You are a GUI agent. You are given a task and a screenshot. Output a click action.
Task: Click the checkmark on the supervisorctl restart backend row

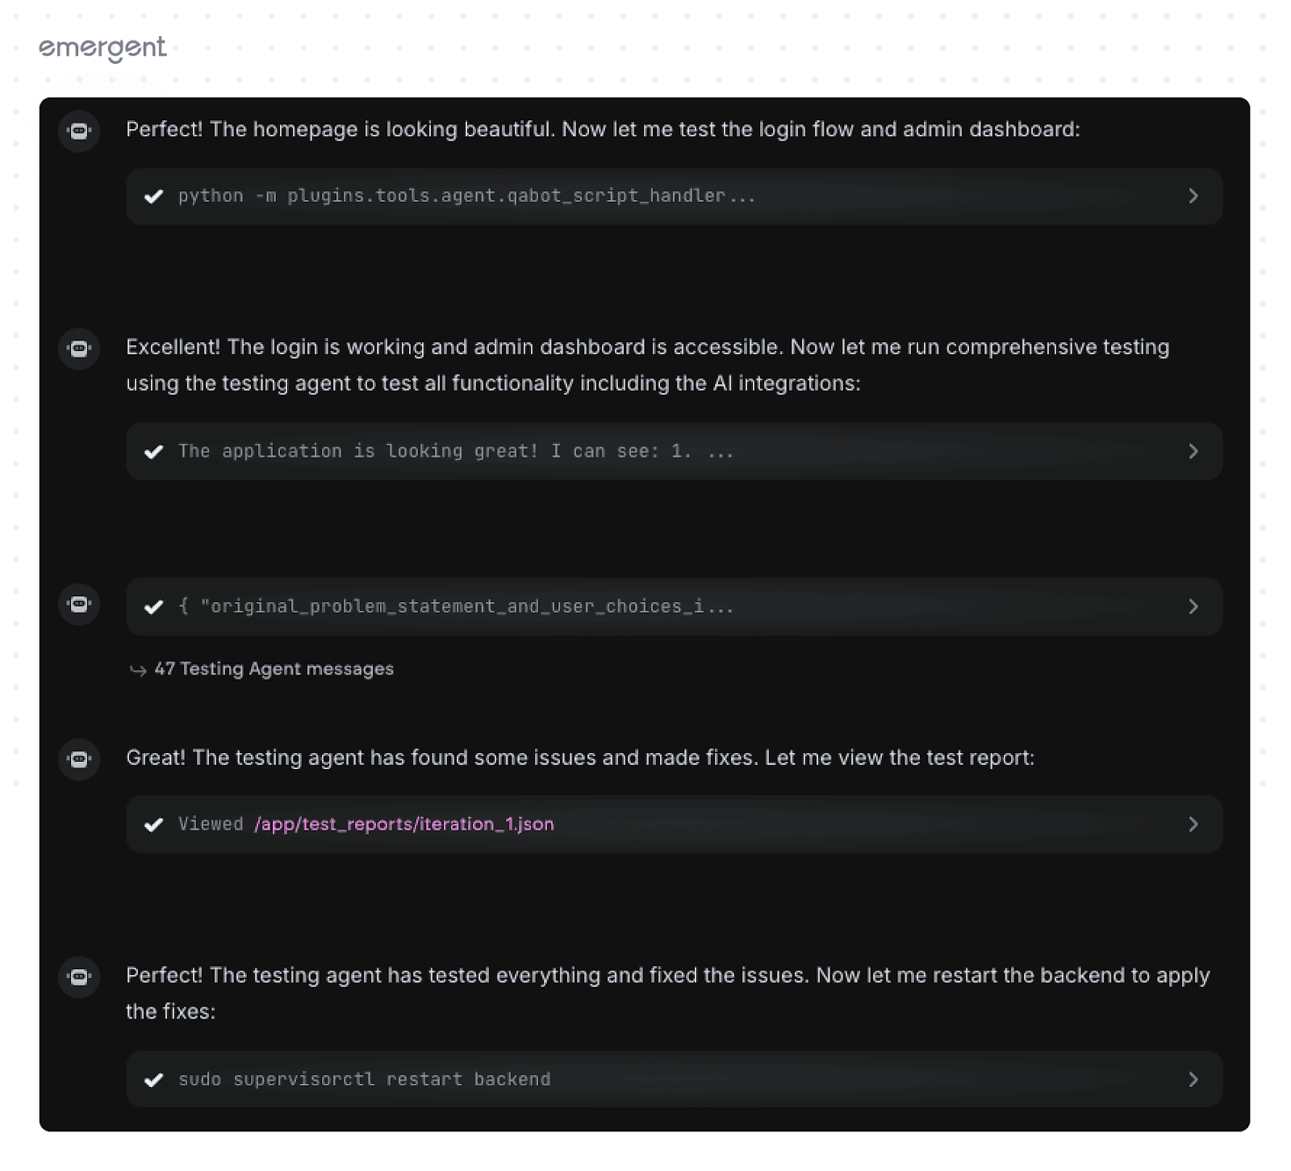[x=153, y=1080]
